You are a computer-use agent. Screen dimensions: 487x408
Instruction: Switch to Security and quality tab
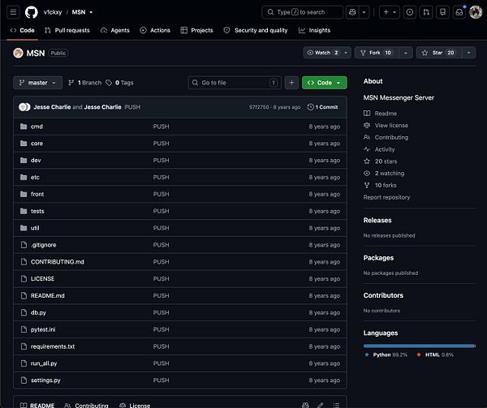click(x=256, y=30)
